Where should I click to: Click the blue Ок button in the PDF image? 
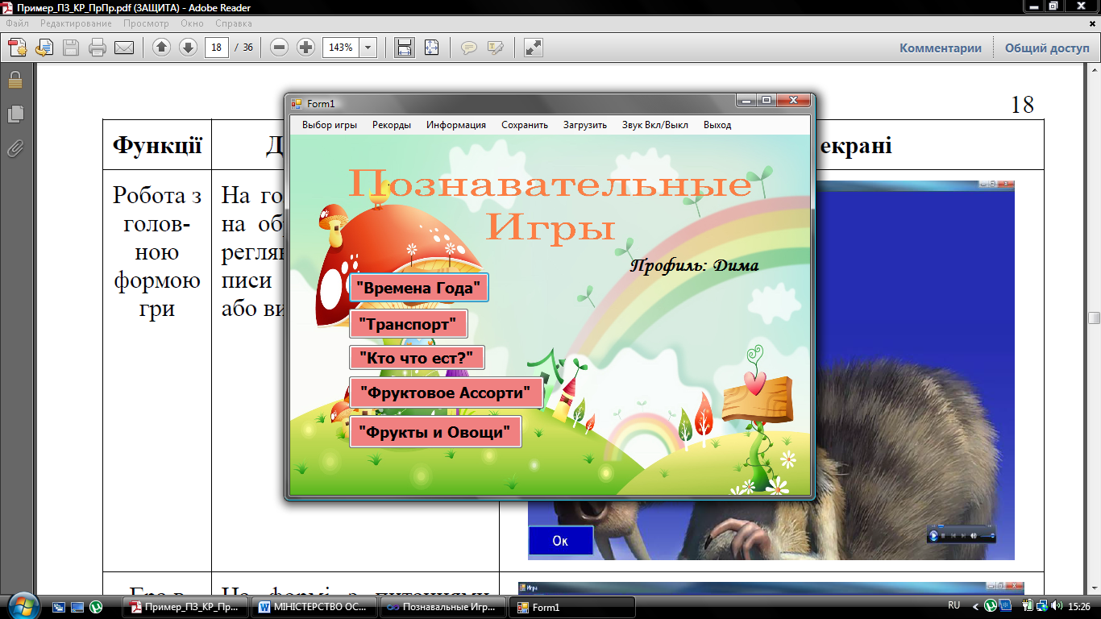[560, 541]
